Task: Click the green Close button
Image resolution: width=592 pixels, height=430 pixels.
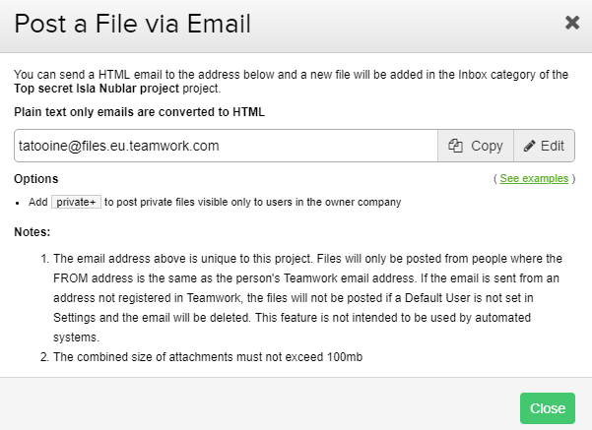Action: (548, 408)
